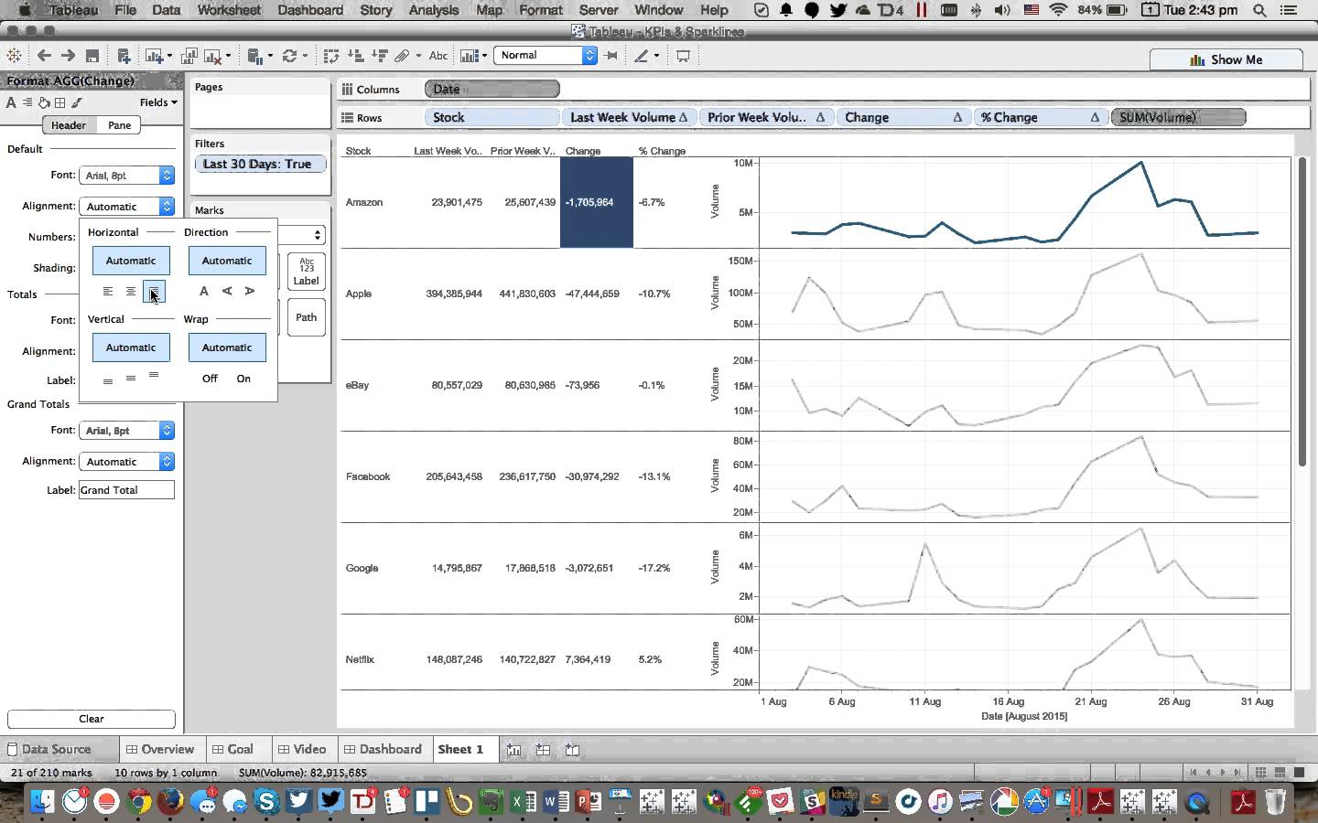Select Last 30 Days: True filter
This screenshot has height=823, width=1318.
point(261,165)
